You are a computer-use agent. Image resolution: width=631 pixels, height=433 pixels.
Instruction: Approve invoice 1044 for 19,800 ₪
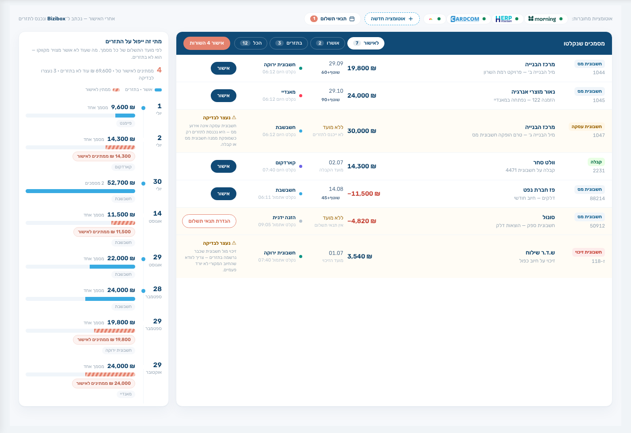coord(224,68)
